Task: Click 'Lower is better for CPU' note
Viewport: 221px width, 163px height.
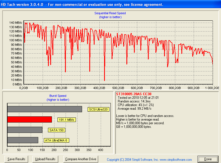Action: 145,116
